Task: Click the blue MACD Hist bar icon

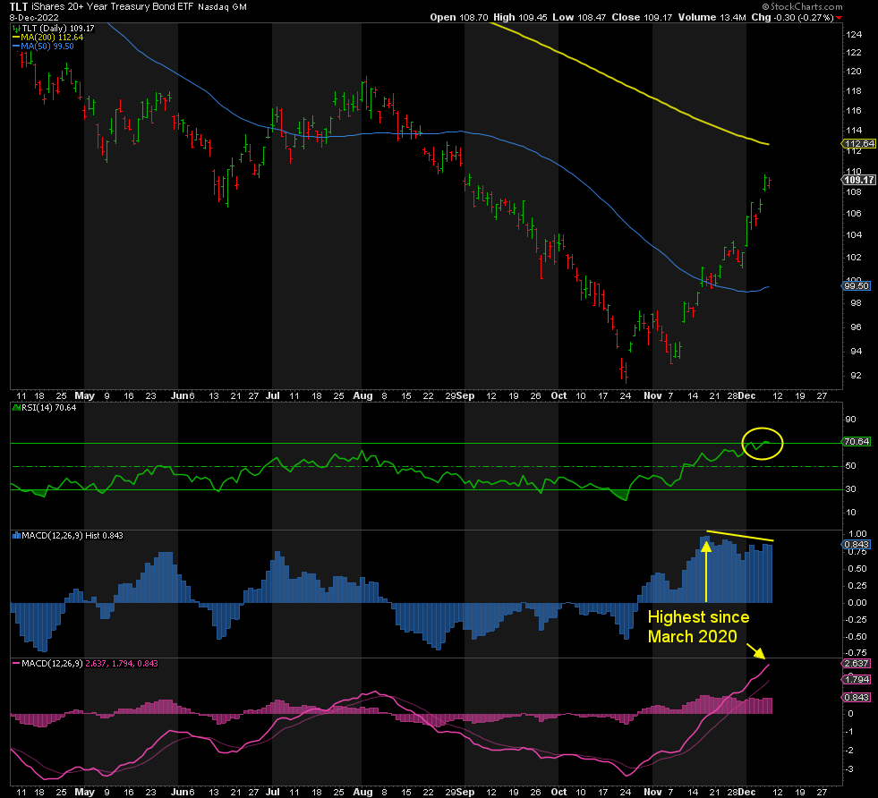Action: tap(16, 536)
